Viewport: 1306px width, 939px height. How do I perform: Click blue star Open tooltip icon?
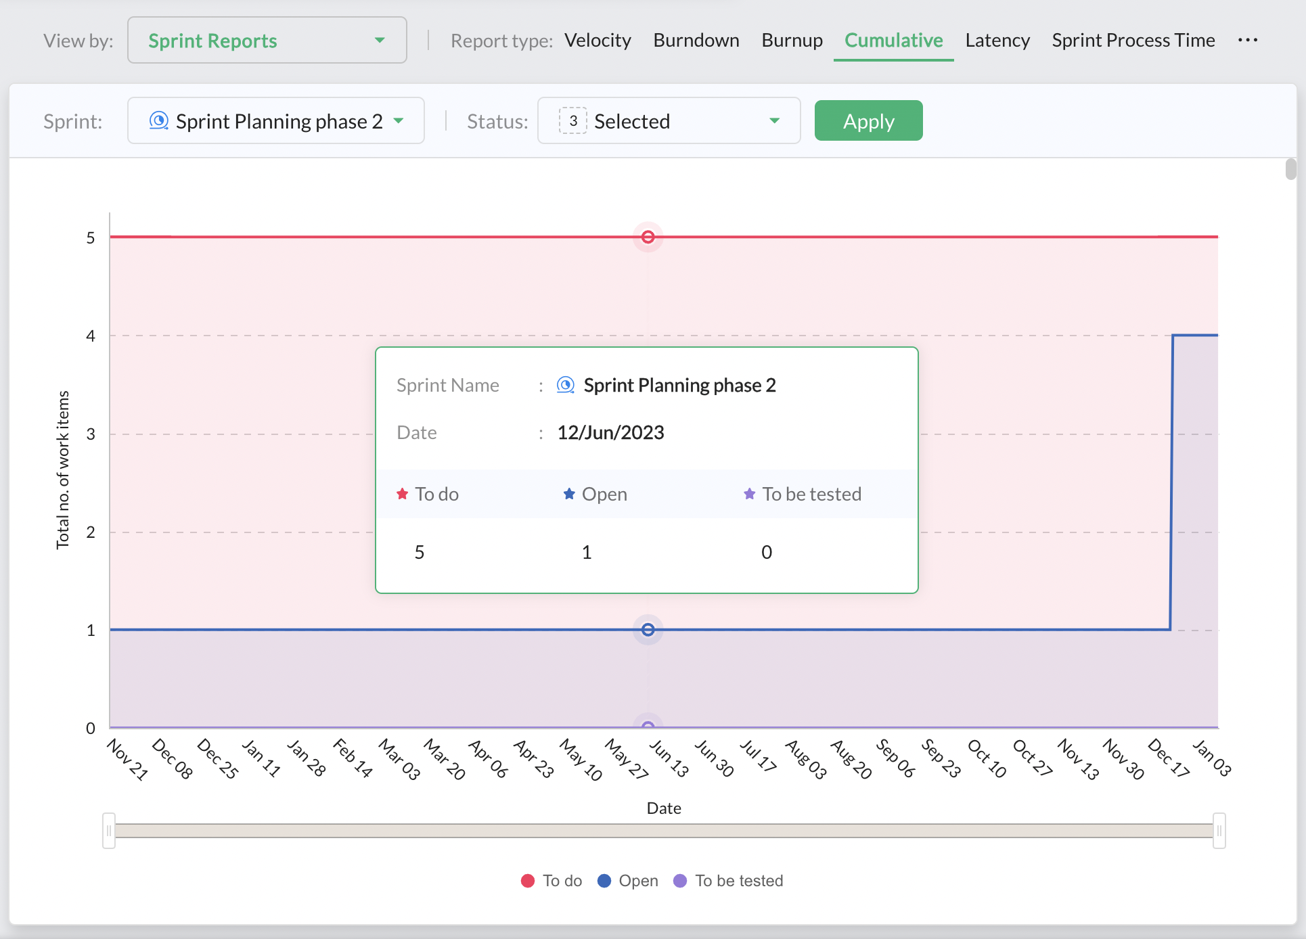tap(569, 494)
